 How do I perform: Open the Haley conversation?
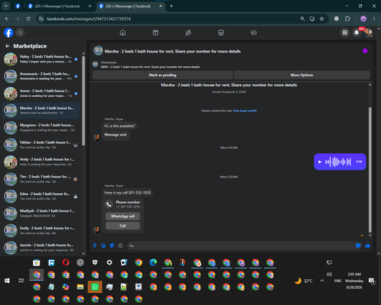pyautogui.click(x=40, y=59)
